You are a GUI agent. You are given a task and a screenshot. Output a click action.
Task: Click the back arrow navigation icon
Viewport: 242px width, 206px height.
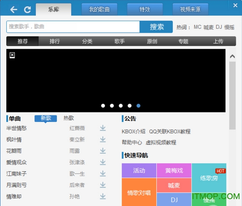(x=14, y=10)
